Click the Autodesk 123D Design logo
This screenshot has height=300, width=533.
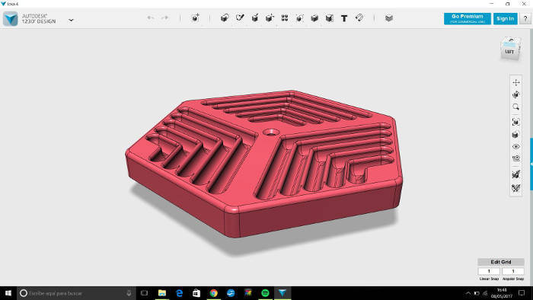click(x=11, y=19)
